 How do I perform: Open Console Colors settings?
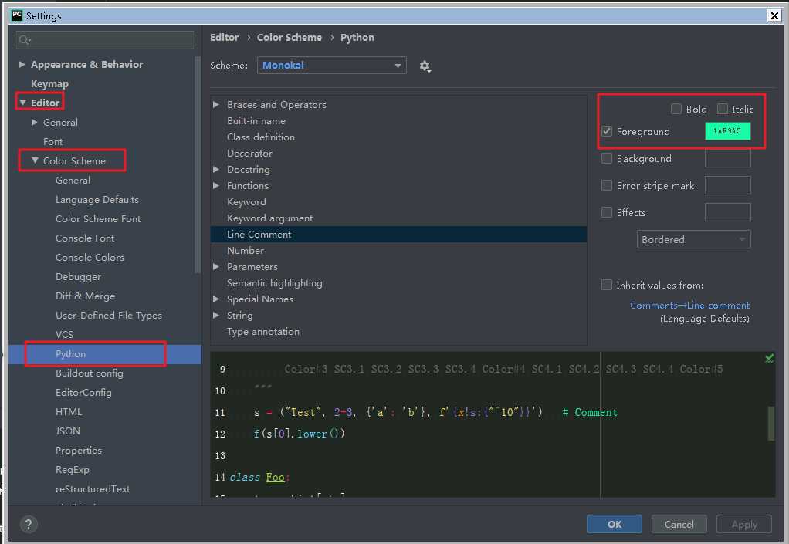(x=90, y=258)
